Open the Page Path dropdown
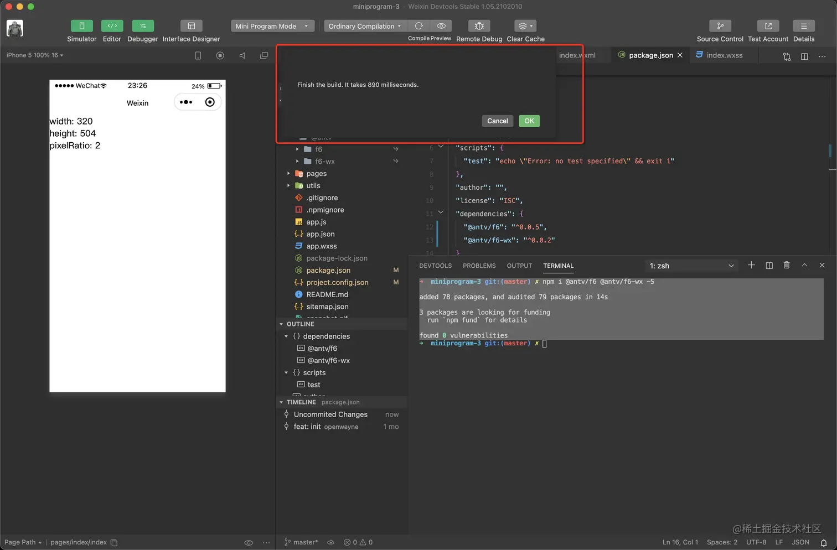Viewport: 837px width, 550px height. click(23, 543)
